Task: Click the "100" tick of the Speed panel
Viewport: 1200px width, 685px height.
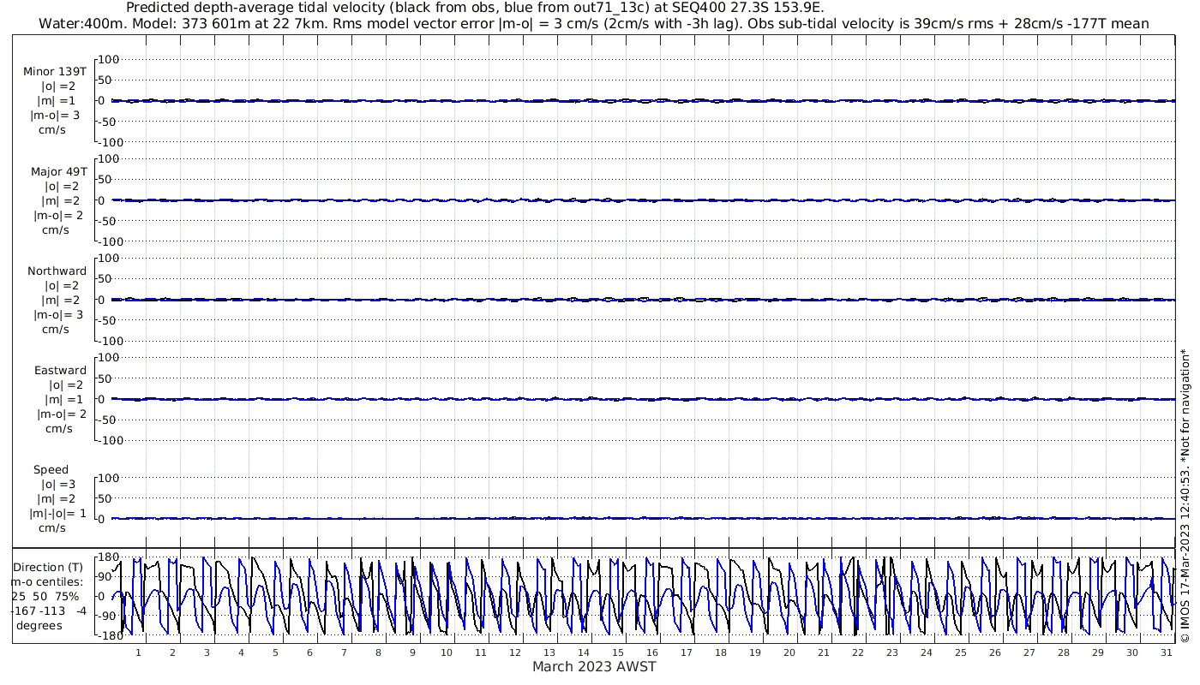Action: (107, 478)
